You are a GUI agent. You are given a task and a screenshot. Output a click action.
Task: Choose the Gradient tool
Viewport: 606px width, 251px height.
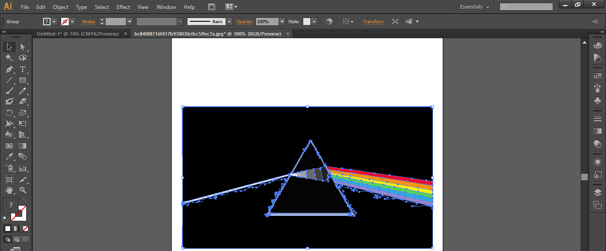pos(23,146)
